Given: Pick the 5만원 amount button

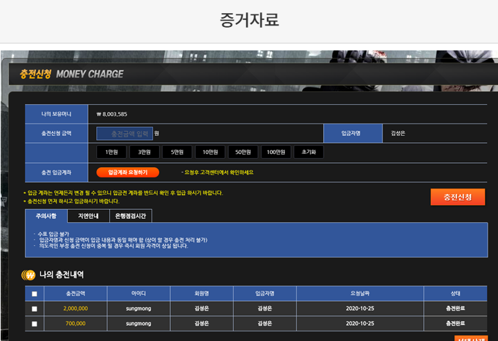Looking at the screenshot, I should coord(177,152).
